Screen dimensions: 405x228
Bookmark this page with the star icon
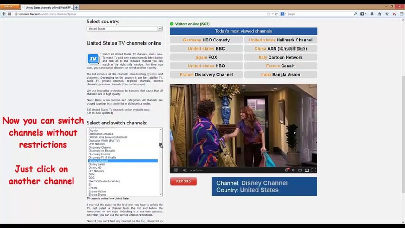coord(269,14)
